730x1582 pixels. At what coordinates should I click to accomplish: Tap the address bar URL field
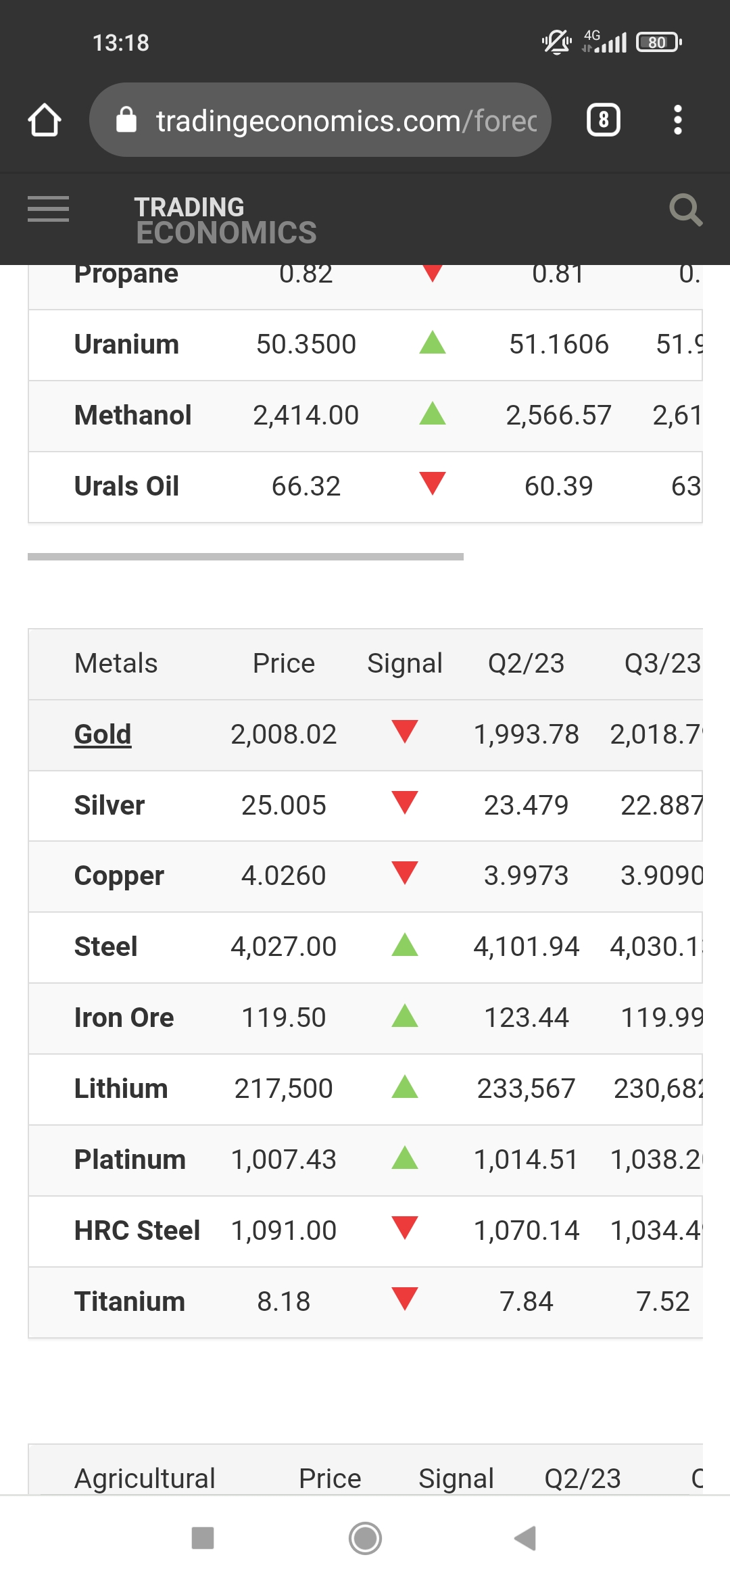345,120
